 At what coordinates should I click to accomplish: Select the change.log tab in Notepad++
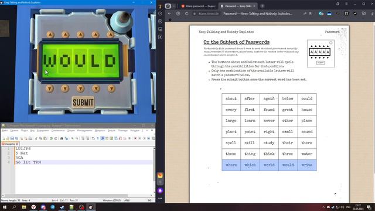point(10,144)
